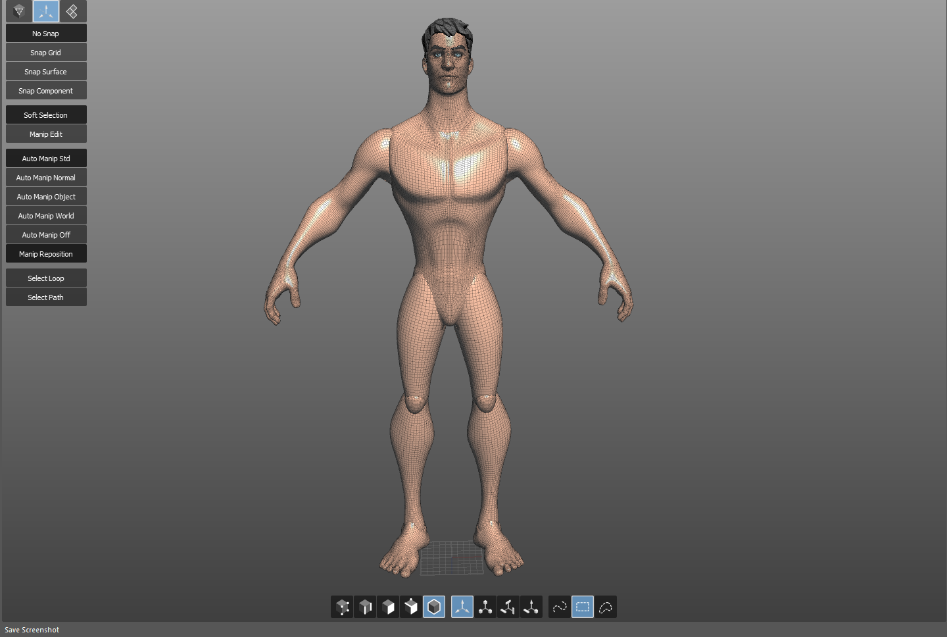Choose the manipulator with bar-tipped axes
947x637 pixels.
508,607
